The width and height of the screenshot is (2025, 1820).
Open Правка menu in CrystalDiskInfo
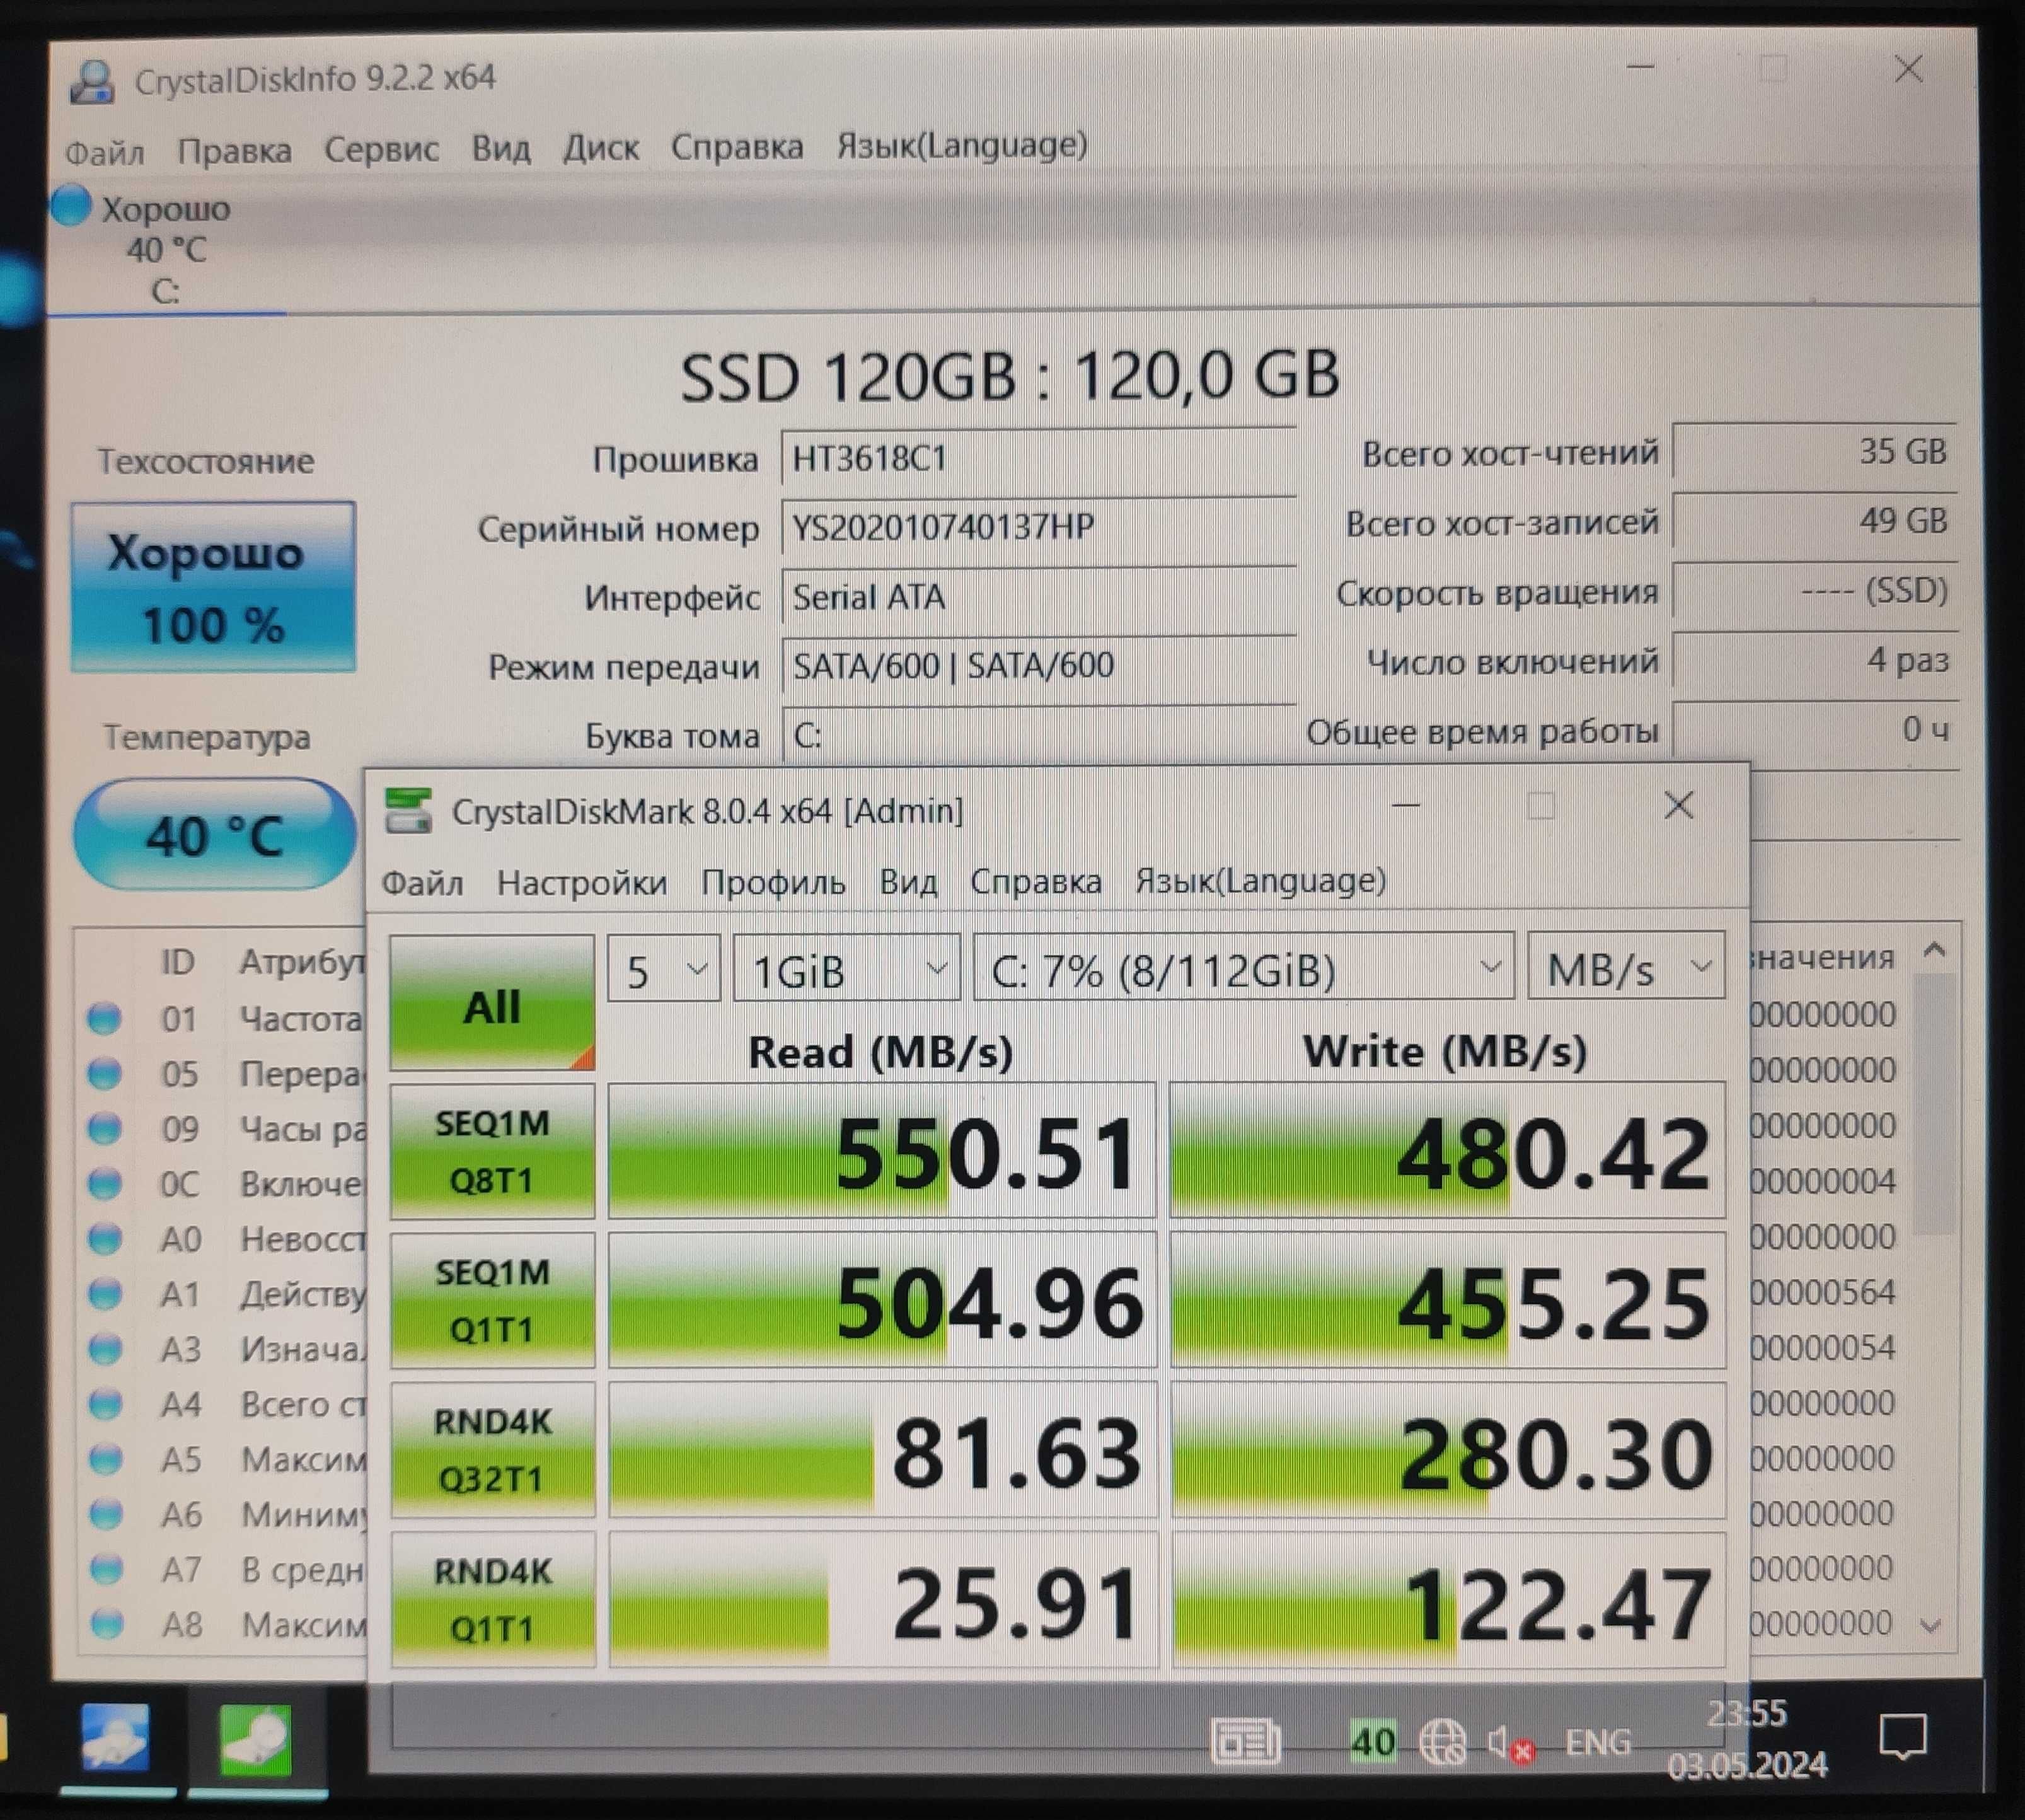coord(235,150)
